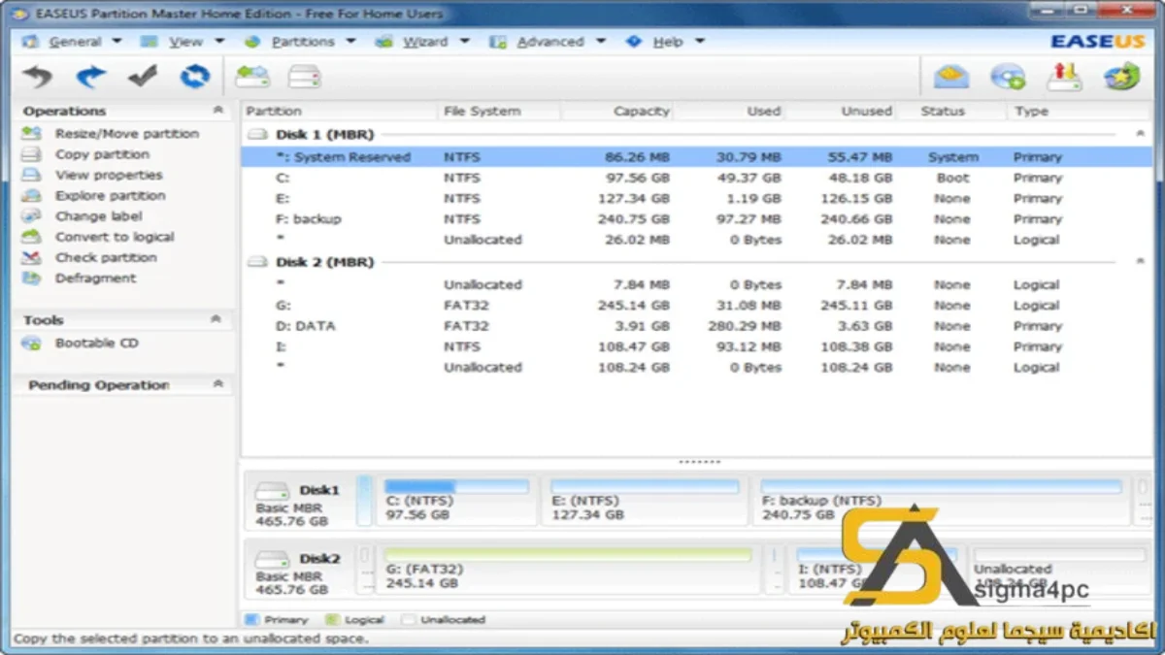
Task: Click the View properties icon in Operations
Action: click(32, 175)
